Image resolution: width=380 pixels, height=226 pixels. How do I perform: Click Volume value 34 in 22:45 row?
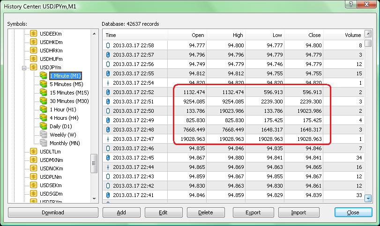(x=359, y=158)
